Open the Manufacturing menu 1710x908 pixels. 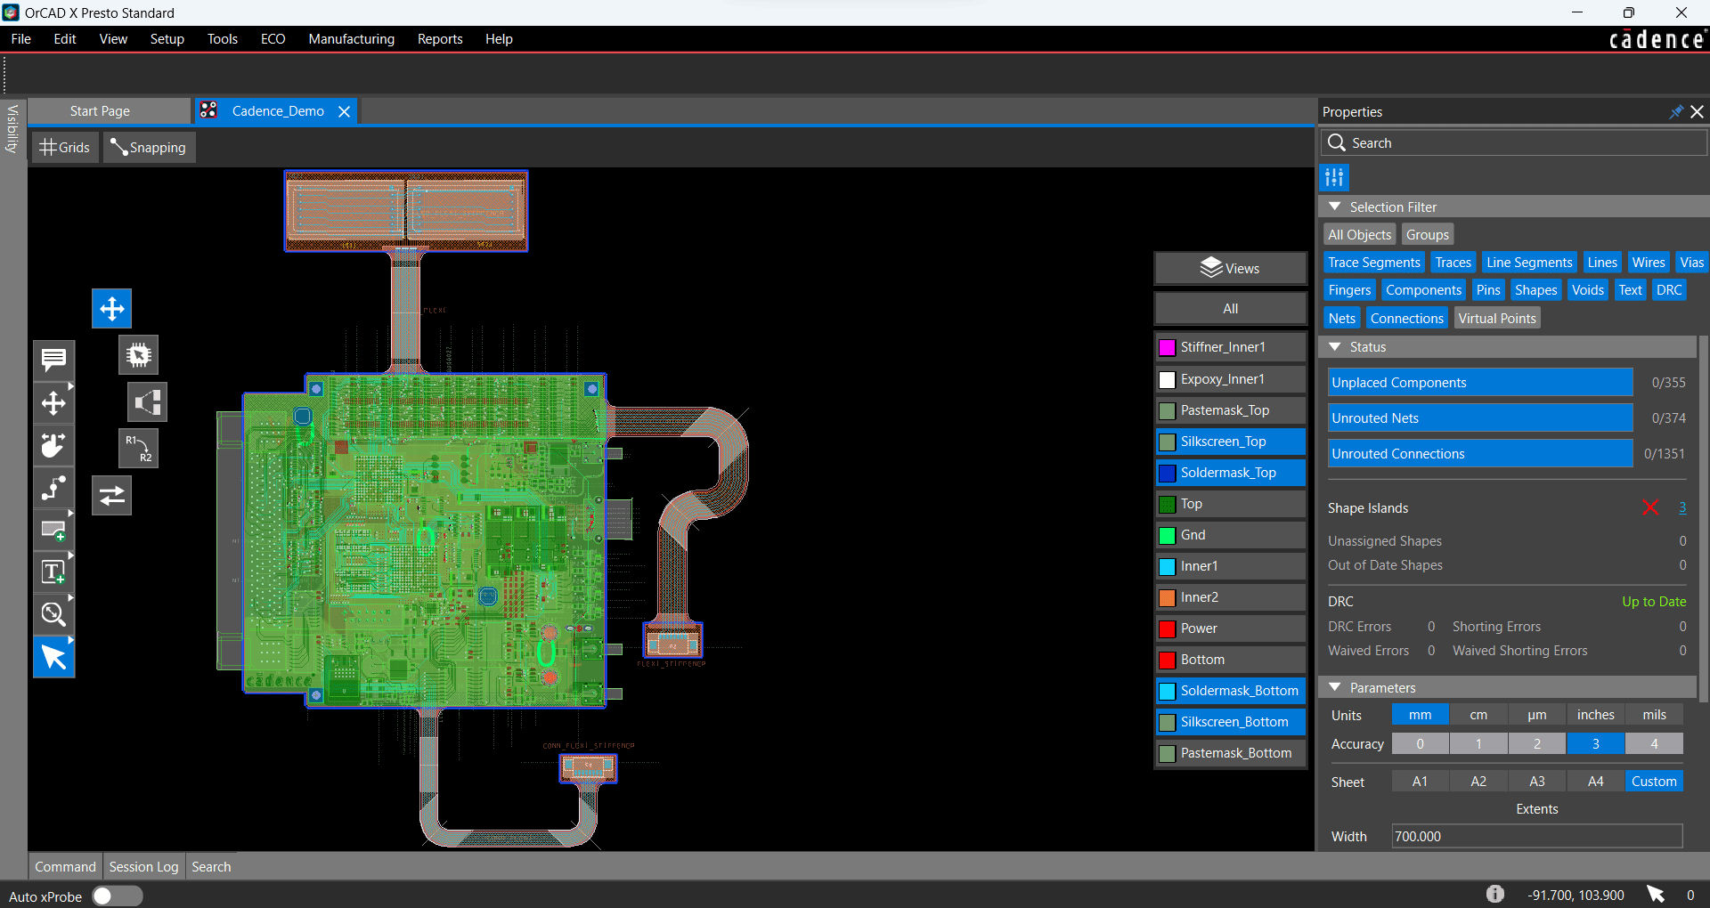351,39
